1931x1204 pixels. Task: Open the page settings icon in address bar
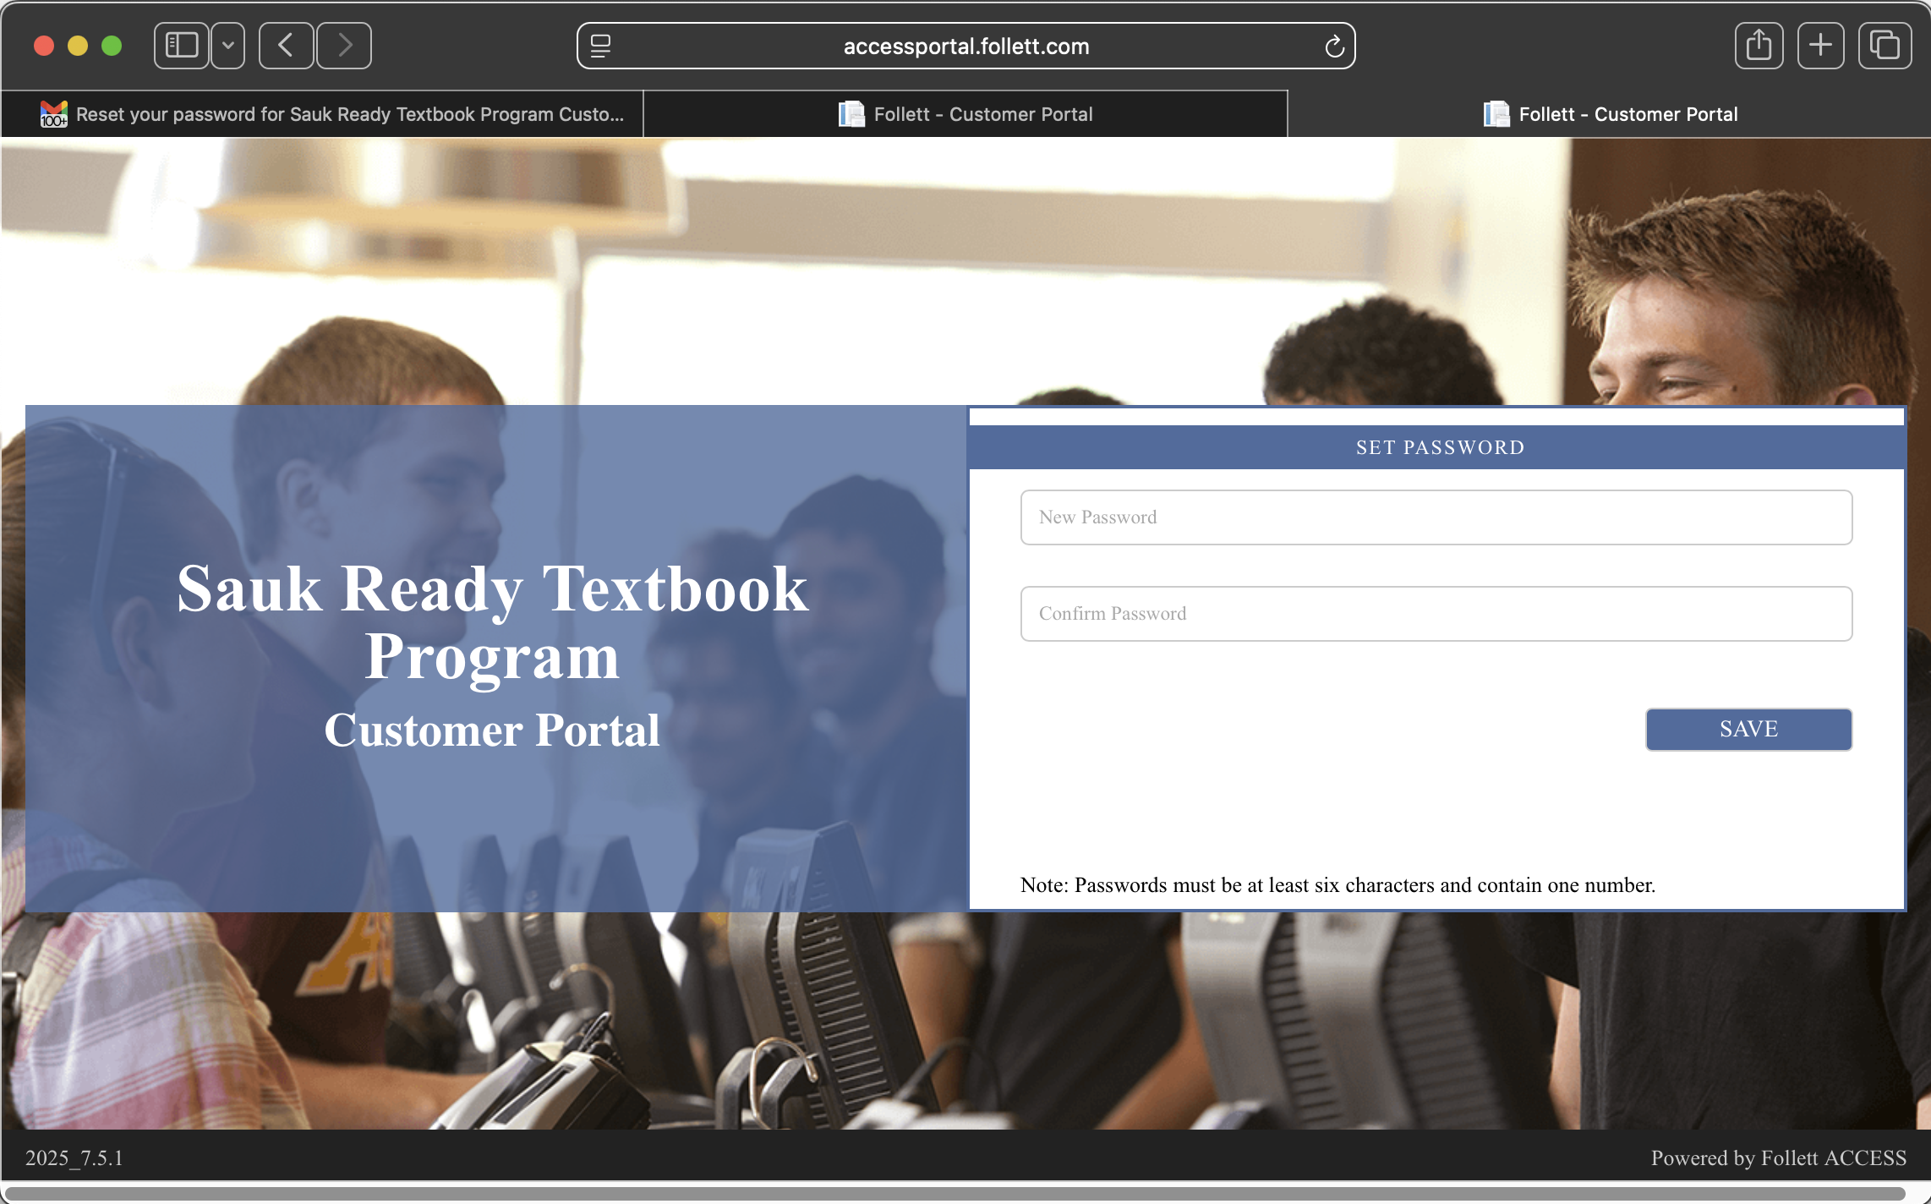(x=600, y=46)
